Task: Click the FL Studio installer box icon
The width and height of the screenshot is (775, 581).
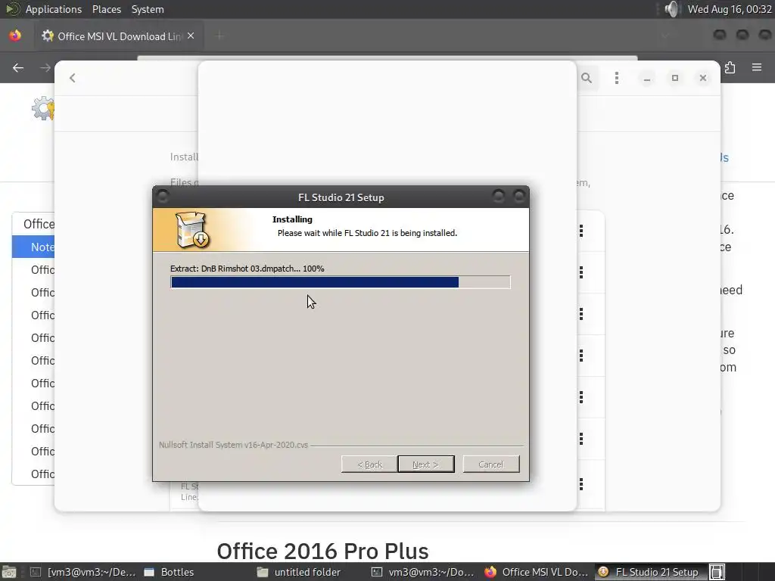Action: tap(192, 230)
